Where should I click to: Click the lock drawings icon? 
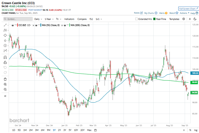click(5, 62)
